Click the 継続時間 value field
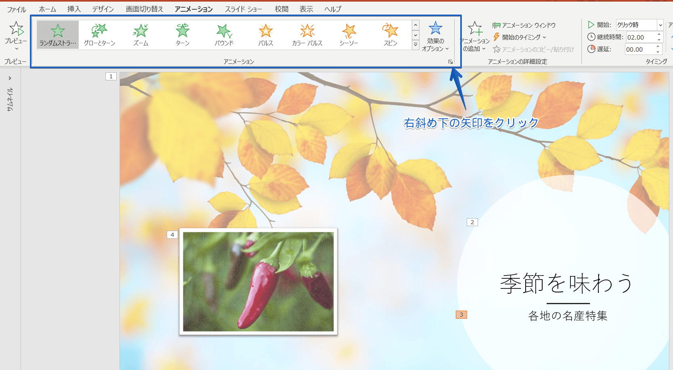The image size is (673, 370). [641, 37]
